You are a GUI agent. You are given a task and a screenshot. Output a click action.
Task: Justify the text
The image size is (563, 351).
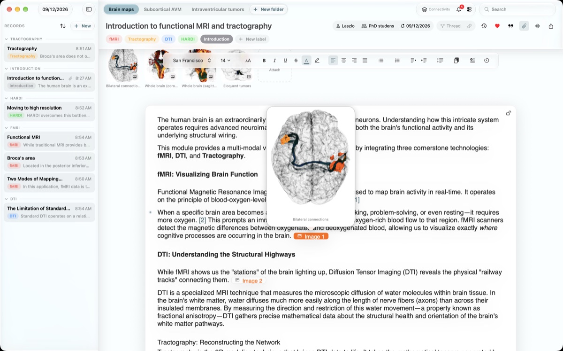tap(365, 60)
